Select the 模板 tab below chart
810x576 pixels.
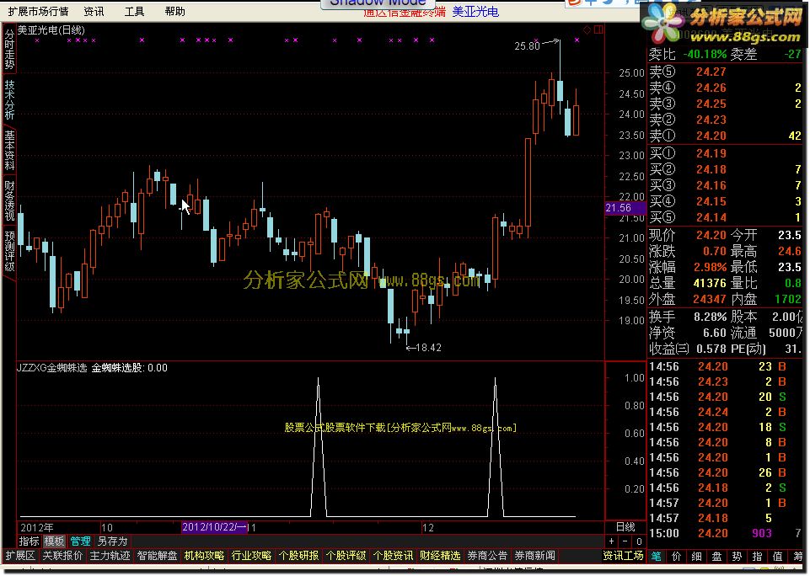[54, 541]
